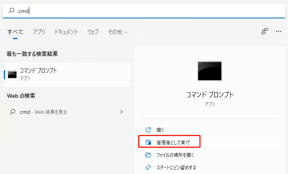Expand the cmd web result chevron arrow

pyautogui.click(x=121, y=112)
